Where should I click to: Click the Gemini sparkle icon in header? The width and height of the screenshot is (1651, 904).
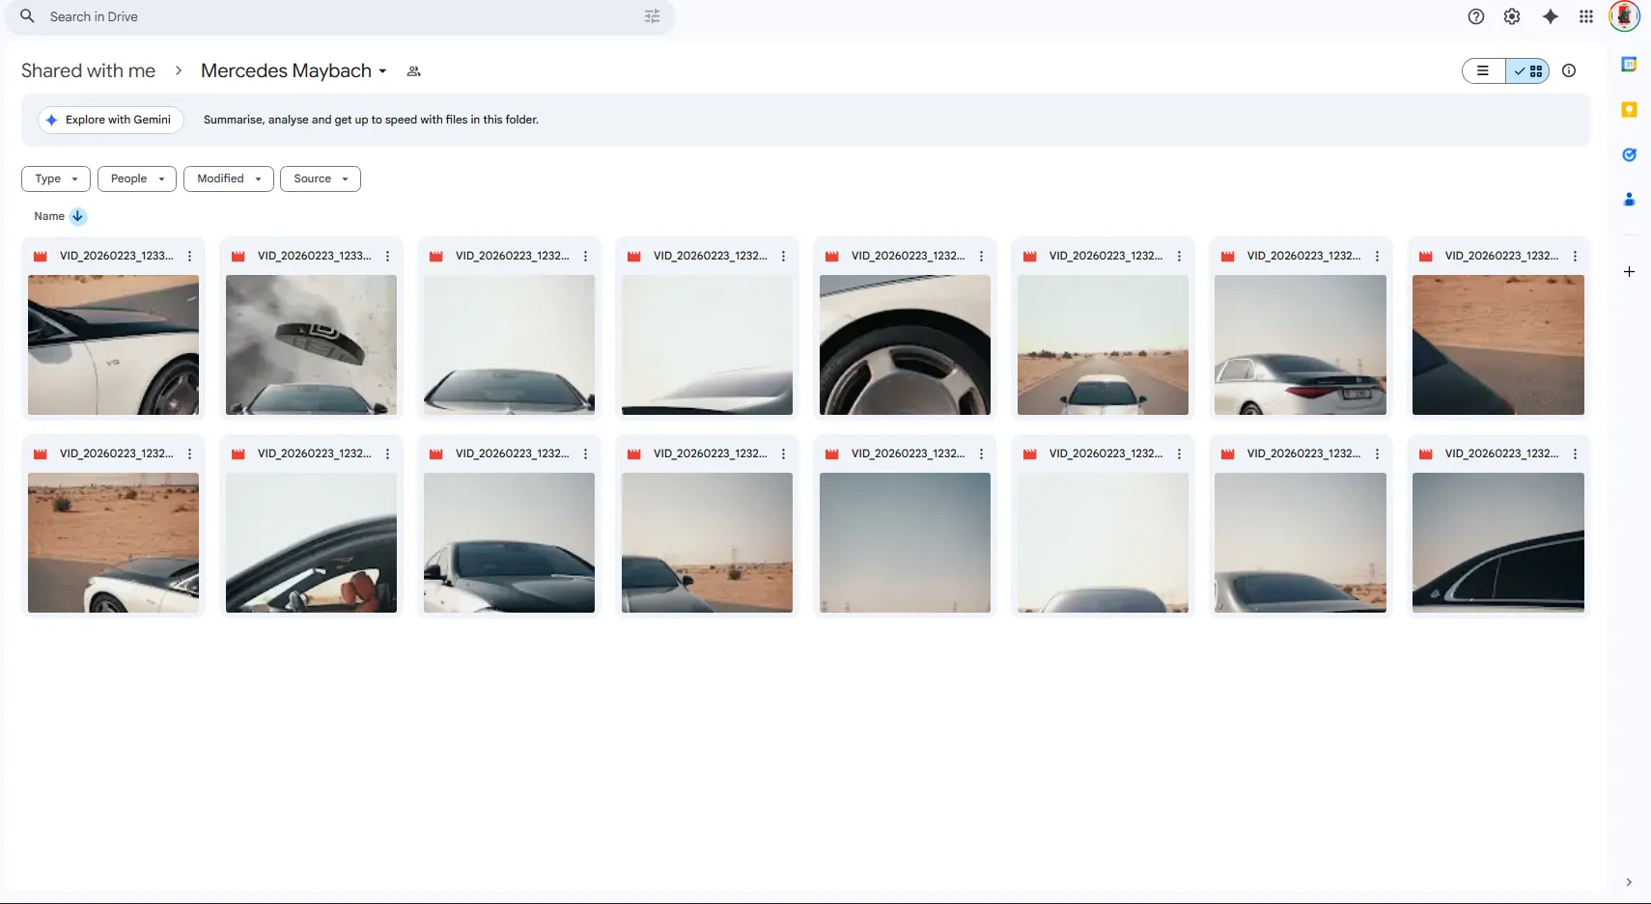[x=1550, y=16]
